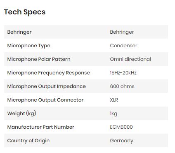This screenshot has height=153, width=175.
Task: Click the empty Microphone Type row middle area
Action: point(80,46)
